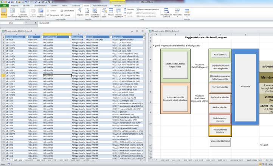The image size is (273, 166).
Task: Open filter dropdown for Koordinátor column
Action: coord(84,37)
